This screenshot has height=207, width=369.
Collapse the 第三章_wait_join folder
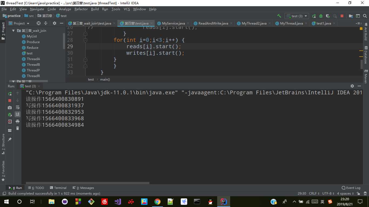point(13,31)
